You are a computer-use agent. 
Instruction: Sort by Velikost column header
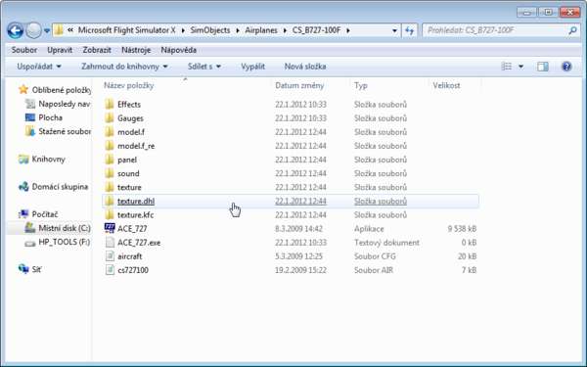pyautogui.click(x=446, y=85)
